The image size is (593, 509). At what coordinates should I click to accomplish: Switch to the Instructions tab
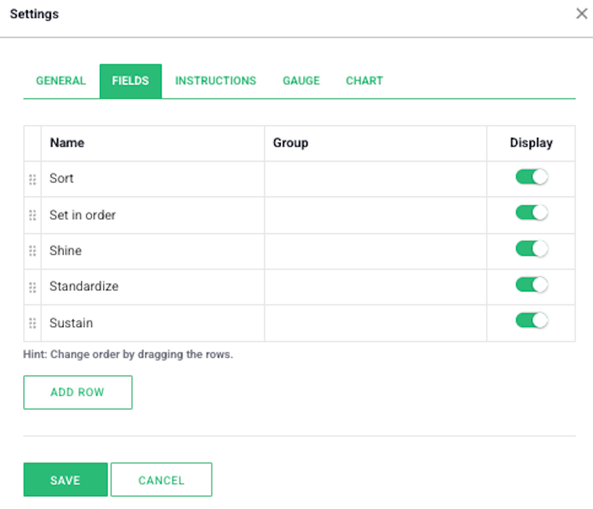215,81
